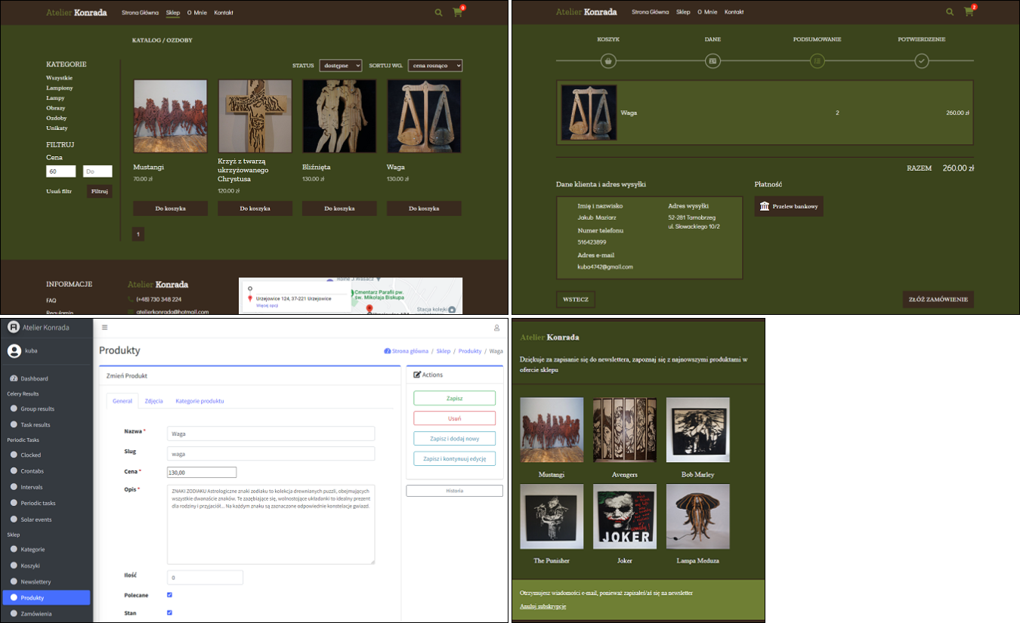Open Newslettery from the Sklep sidebar section
The height and width of the screenshot is (623, 1020).
(36, 581)
